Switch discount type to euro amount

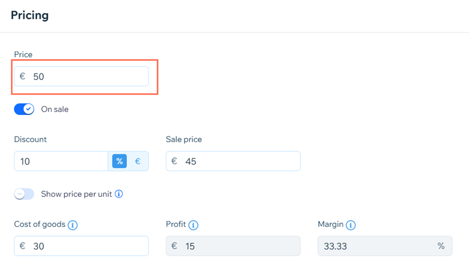(x=137, y=161)
